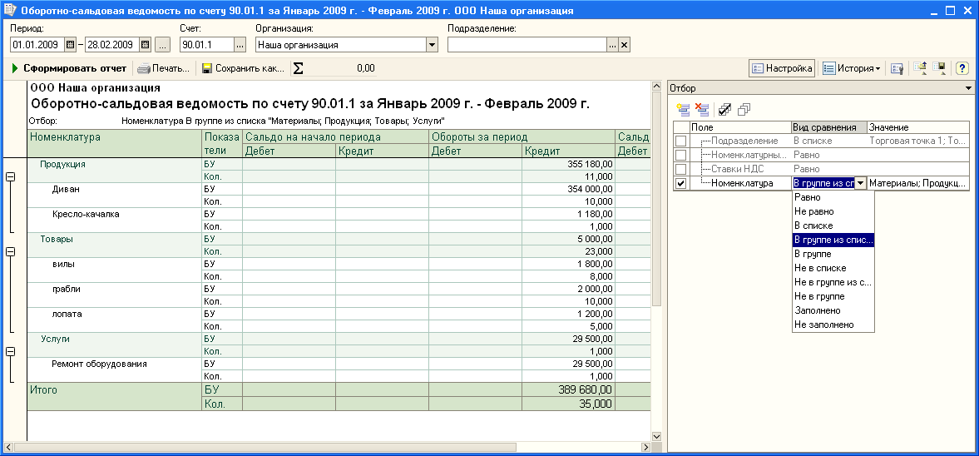Click the restore saved settings icon
The height and width of the screenshot is (456, 979).
point(920,68)
